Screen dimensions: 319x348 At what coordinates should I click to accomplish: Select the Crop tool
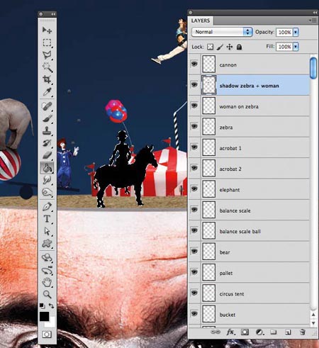click(47, 79)
